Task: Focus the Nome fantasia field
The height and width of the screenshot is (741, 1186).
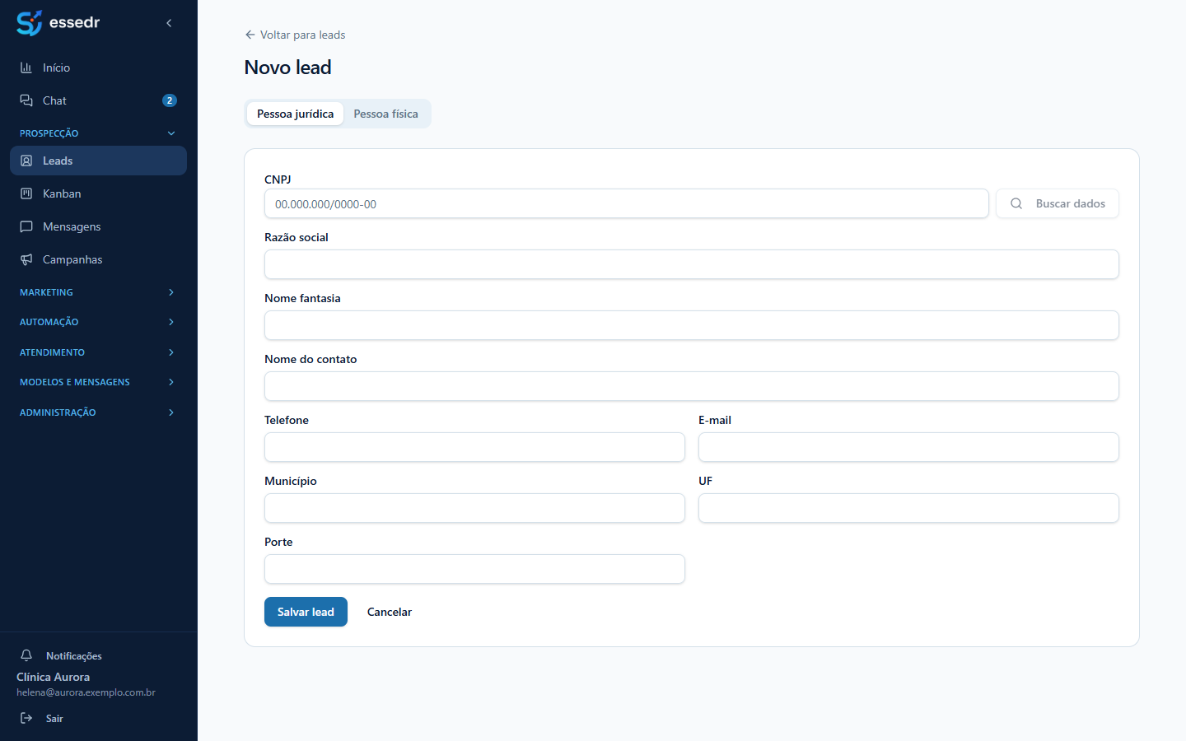Action: tap(692, 325)
